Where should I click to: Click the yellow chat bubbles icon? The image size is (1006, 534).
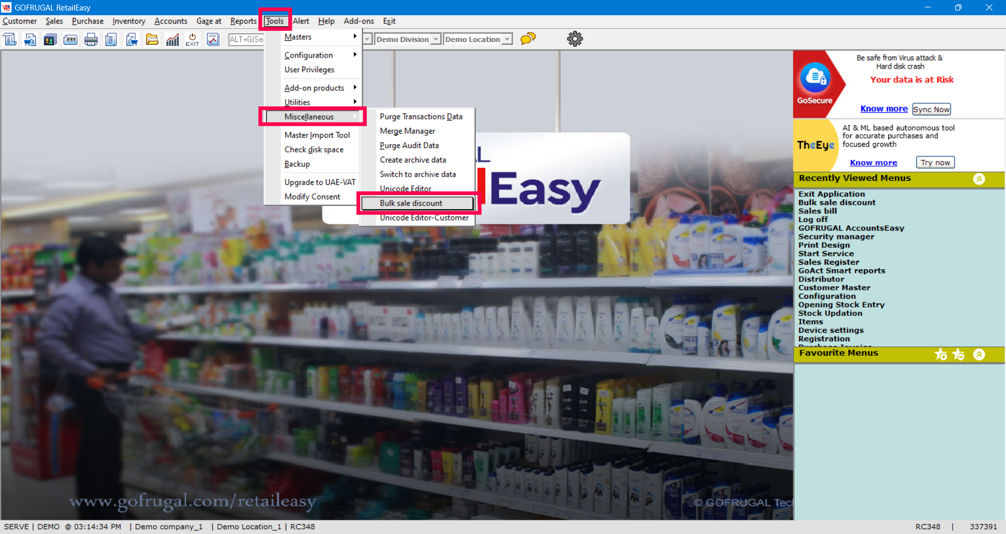[528, 39]
